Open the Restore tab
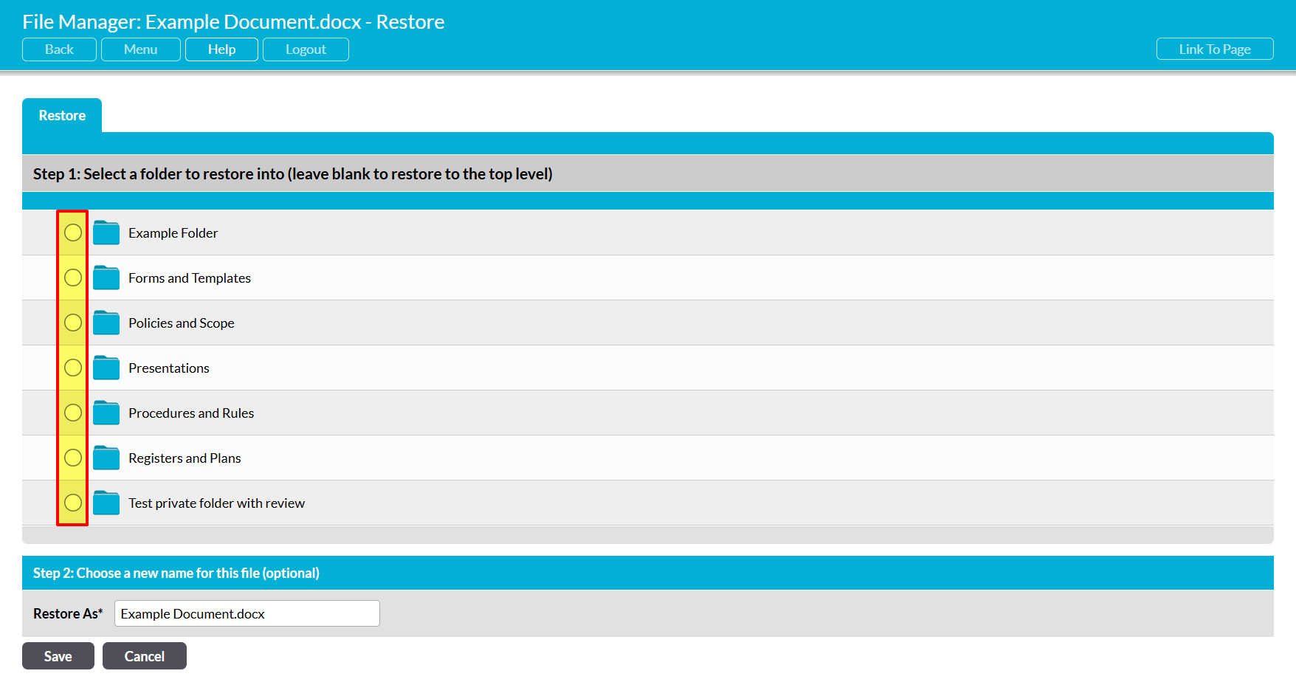 pyautogui.click(x=62, y=116)
